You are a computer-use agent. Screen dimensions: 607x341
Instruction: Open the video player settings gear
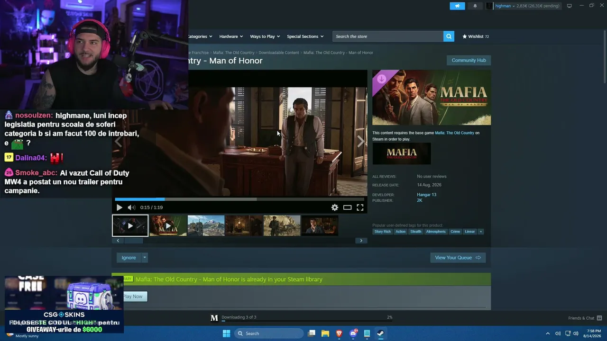pos(335,207)
